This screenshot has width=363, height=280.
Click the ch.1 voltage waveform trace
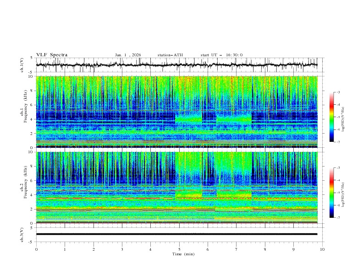pyautogui.click(x=176, y=65)
